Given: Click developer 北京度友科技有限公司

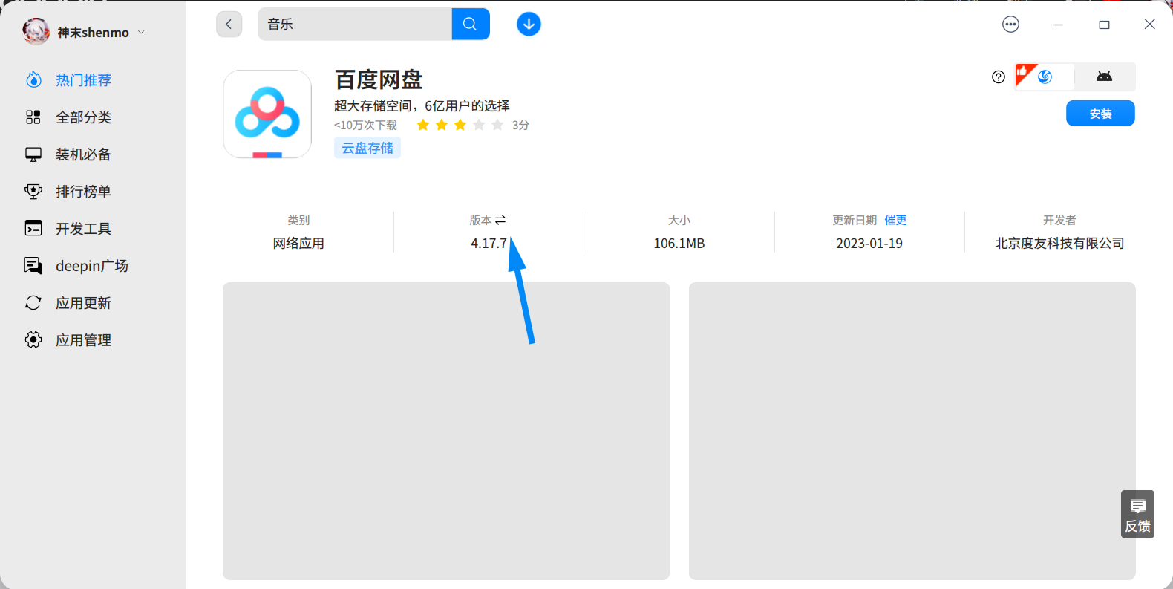Looking at the screenshot, I should pos(1059,244).
